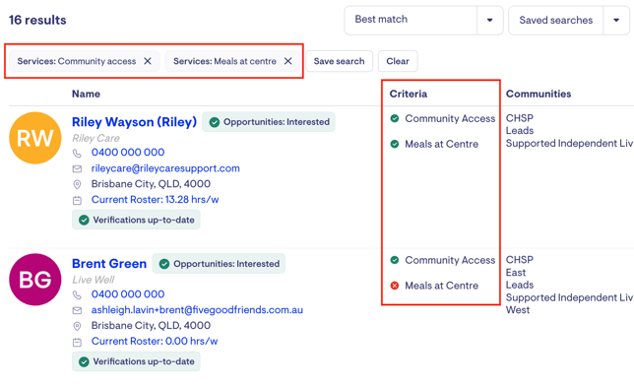Email rileycare@rileycaresupport.com

[x=165, y=168]
